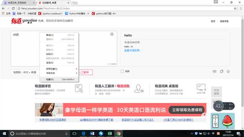The image size is (244, 137).
Task: Click 立即领取免费课程 on the banner
Action: pyautogui.click(x=187, y=110)
